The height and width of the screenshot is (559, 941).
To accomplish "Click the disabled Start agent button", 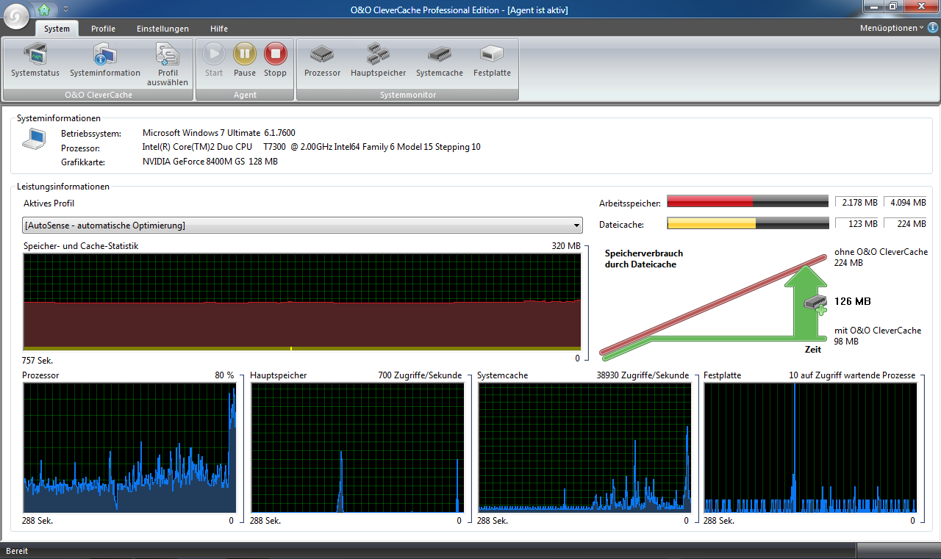I will (214, 60).
